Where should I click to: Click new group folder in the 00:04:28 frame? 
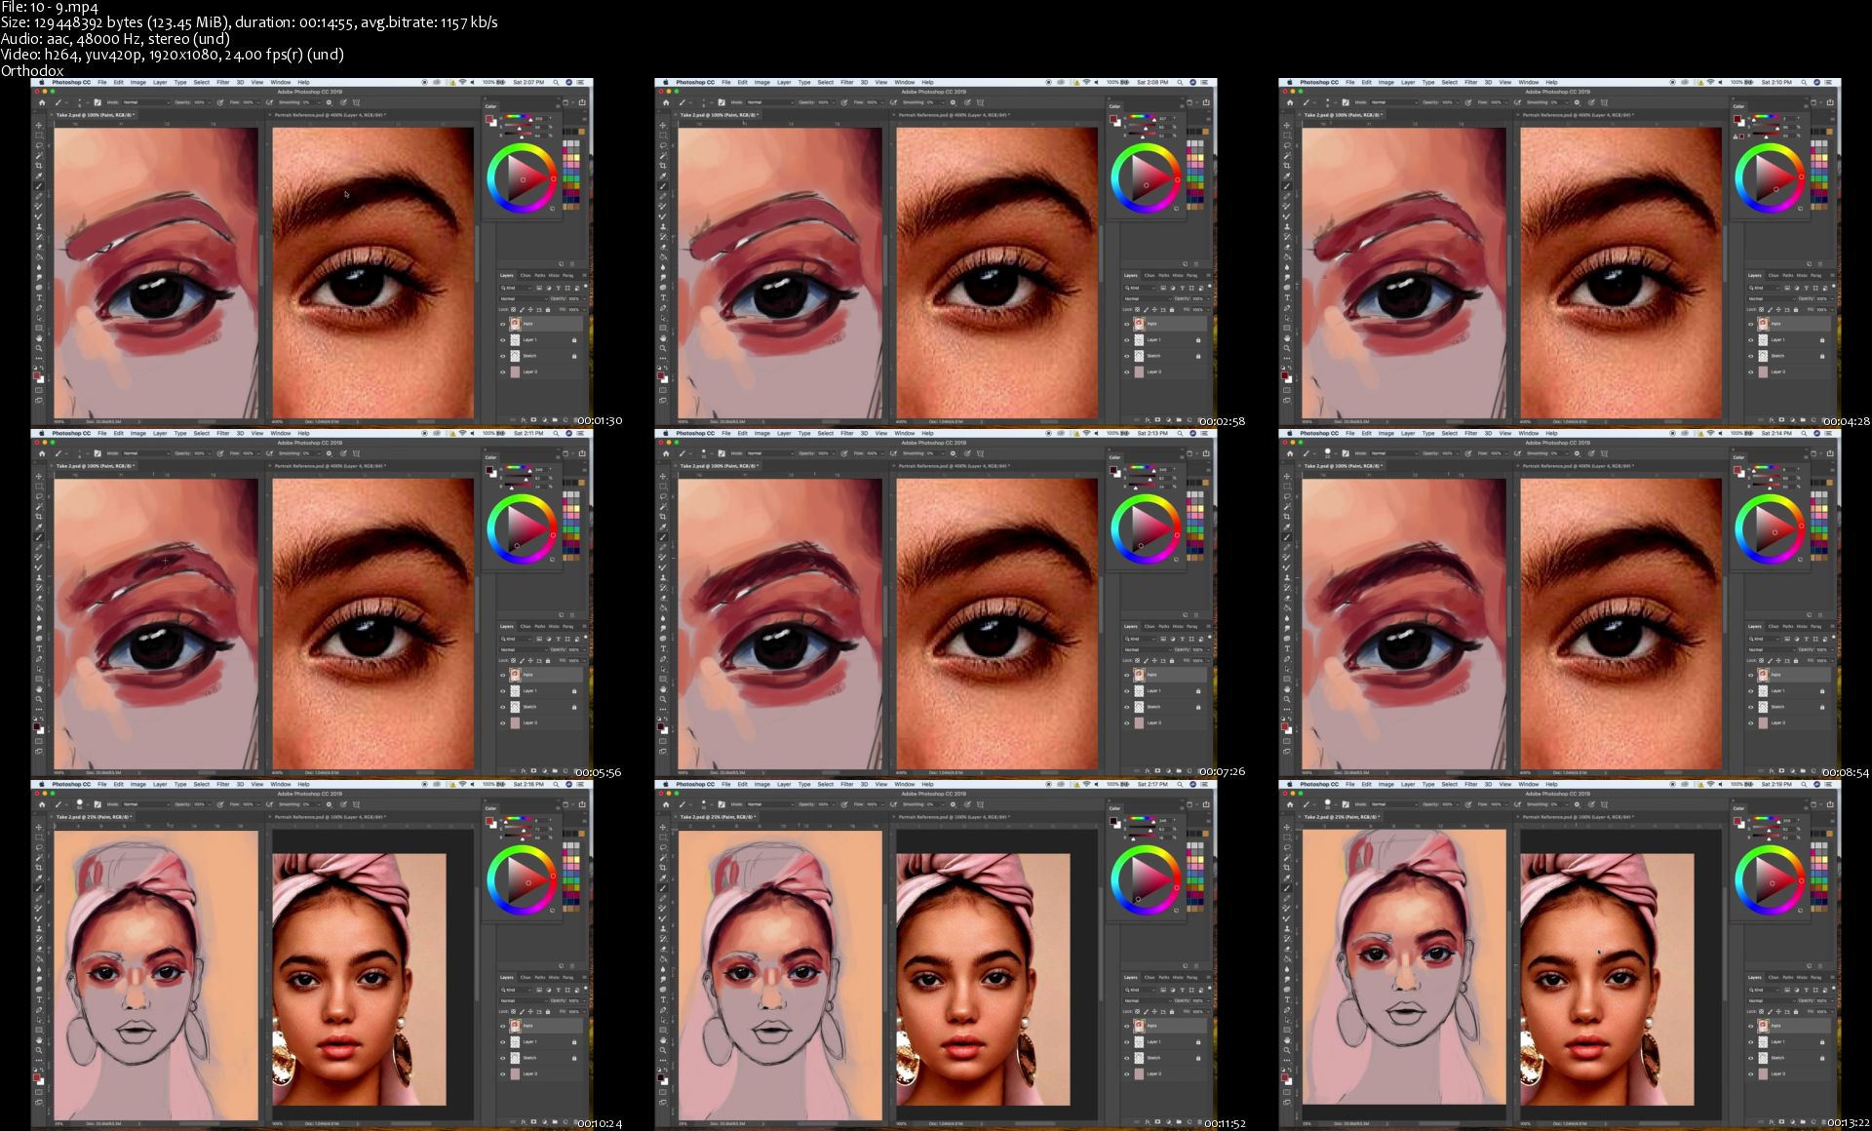[1803, 420]
